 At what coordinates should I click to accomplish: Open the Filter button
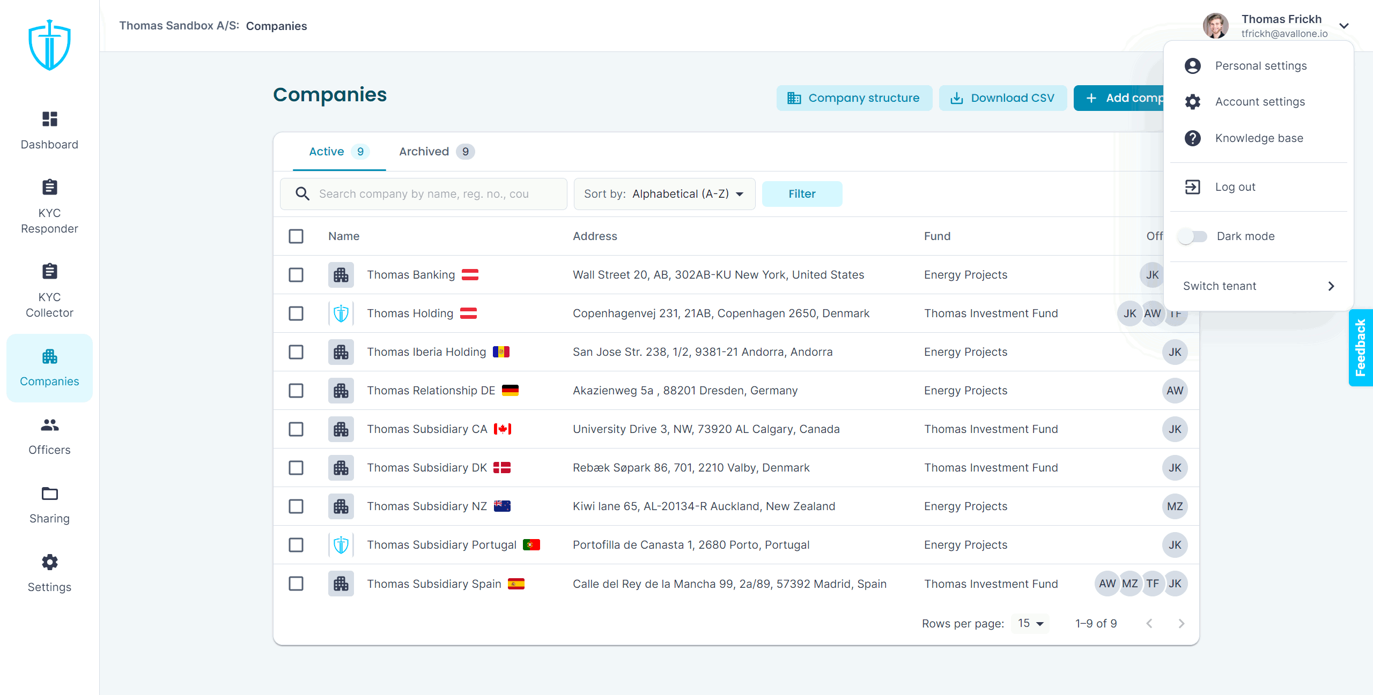[x=802, y=193]
